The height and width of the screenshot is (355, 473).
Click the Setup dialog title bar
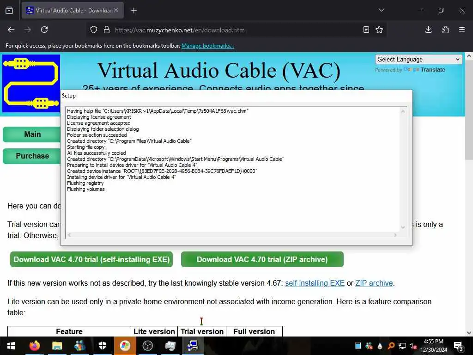(x=236, y=96)
